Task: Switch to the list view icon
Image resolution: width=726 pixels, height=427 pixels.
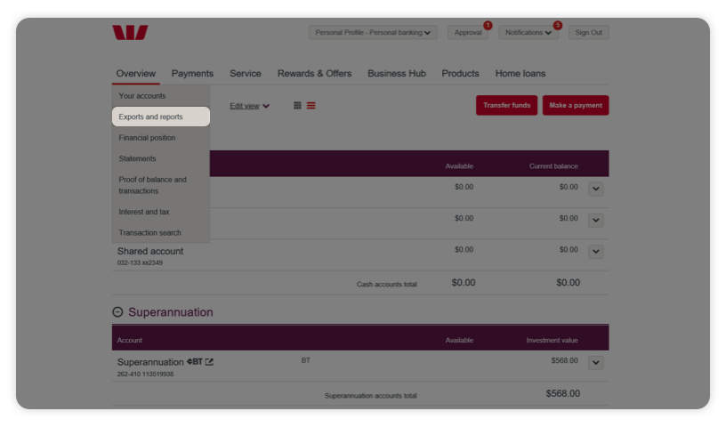Action: (311, 106)
